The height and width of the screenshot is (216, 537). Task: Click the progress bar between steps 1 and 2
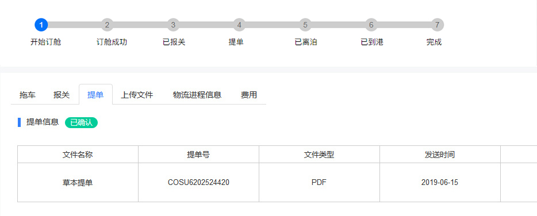point(74,25)
